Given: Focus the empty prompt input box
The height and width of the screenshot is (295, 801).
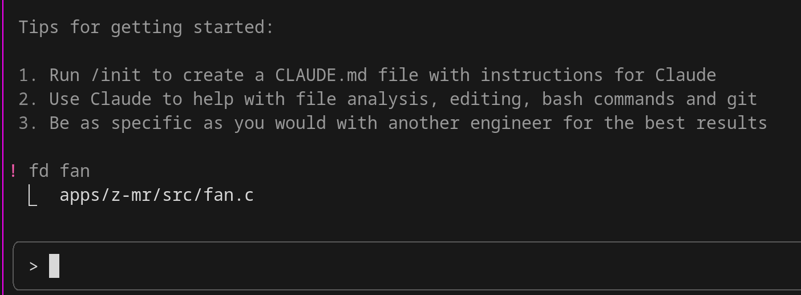Looking at the screenshot, I should click(x=407, y=266).
